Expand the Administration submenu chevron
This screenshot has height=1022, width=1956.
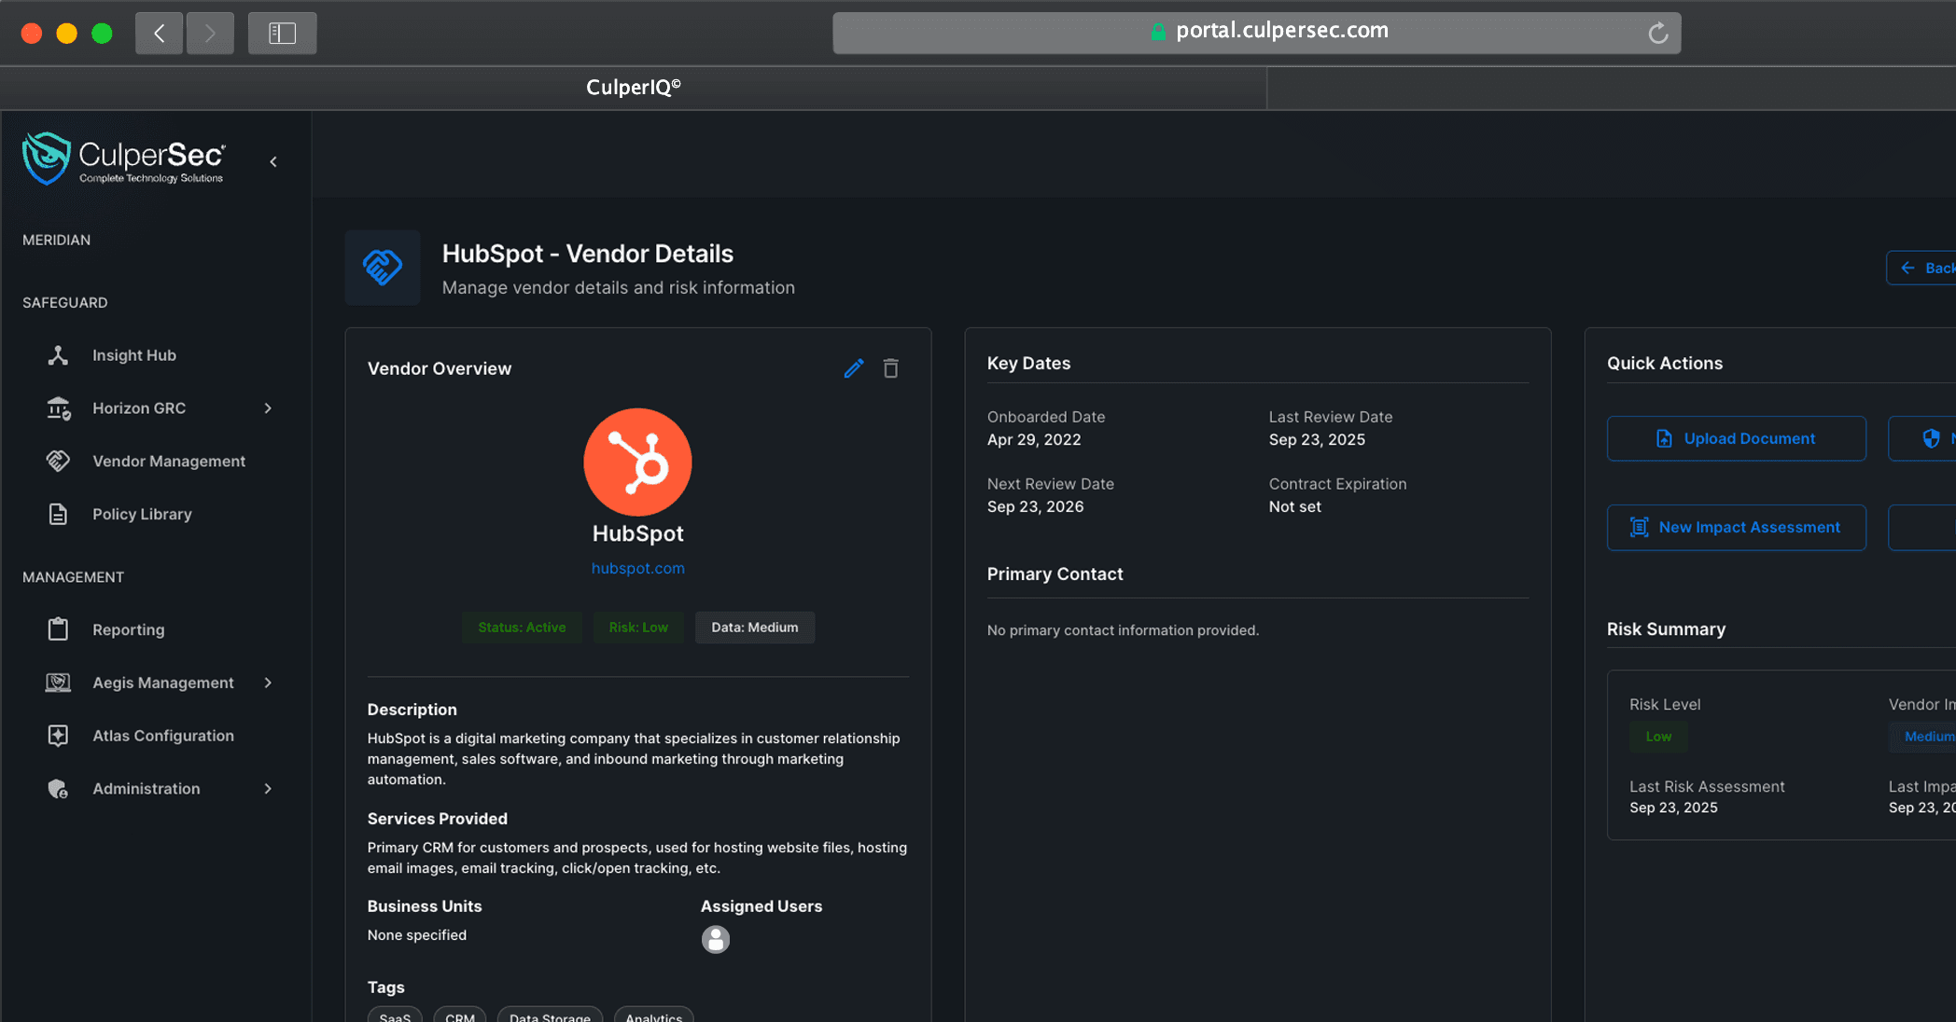(x=268, y=789)
